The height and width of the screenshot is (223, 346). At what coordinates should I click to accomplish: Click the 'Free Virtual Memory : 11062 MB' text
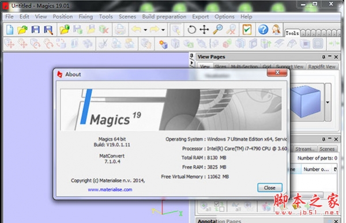[195, 176]
